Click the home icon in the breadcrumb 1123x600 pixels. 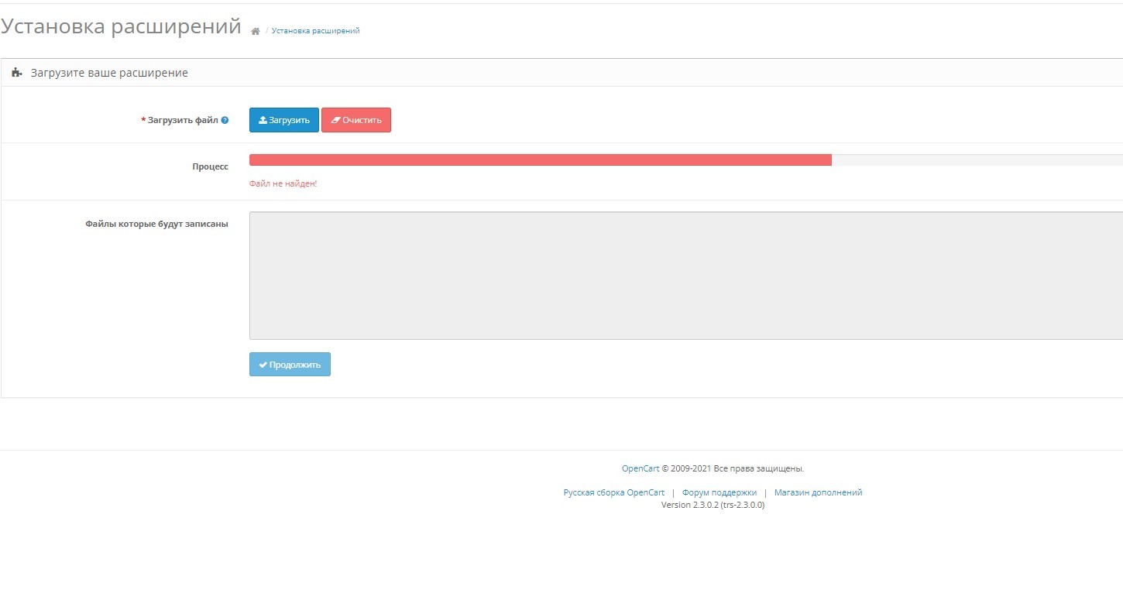tap(255, 31)
